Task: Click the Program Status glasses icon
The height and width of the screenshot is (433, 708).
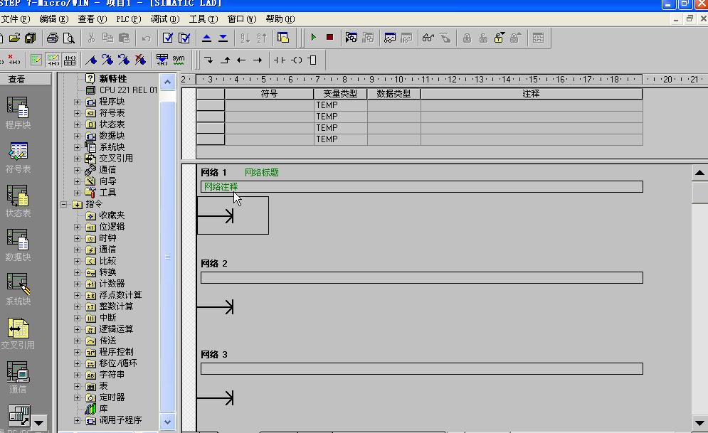Action: click(x=428, y=38)
